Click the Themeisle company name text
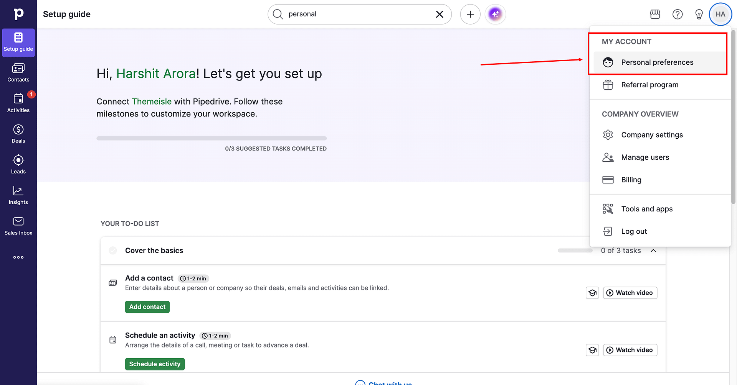This screenshot has width=737, height=385. coord(152,102)
